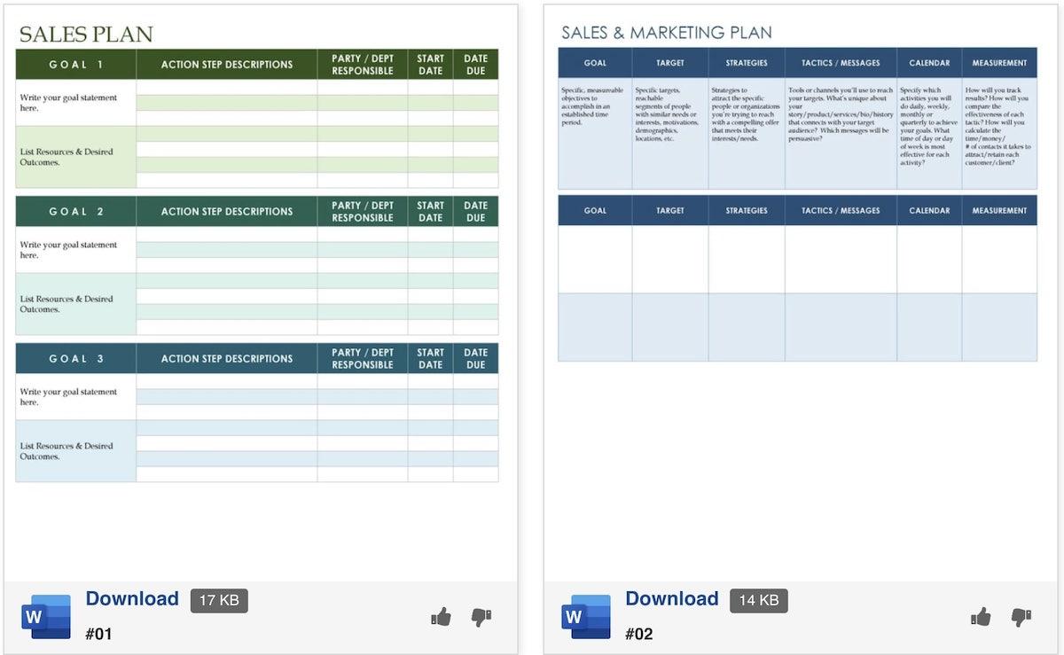Select the #01 template number label

(x=98, y=634)
